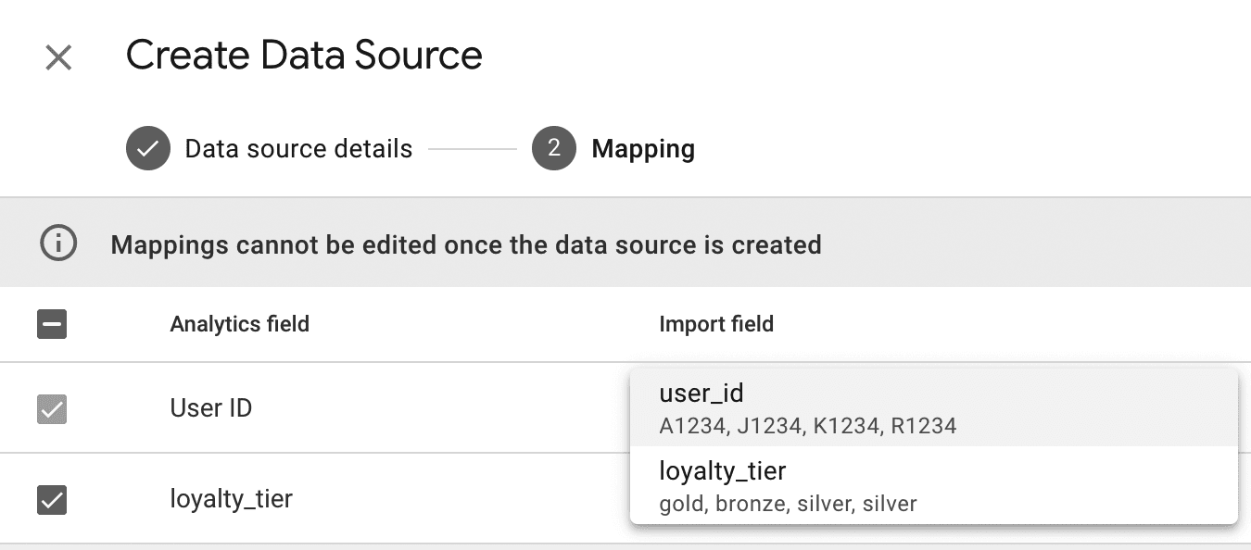Screen dimensions: 1251x550
Task: Disable the loyalty_tier row checkbox
Action: click(x=51, y=499)
